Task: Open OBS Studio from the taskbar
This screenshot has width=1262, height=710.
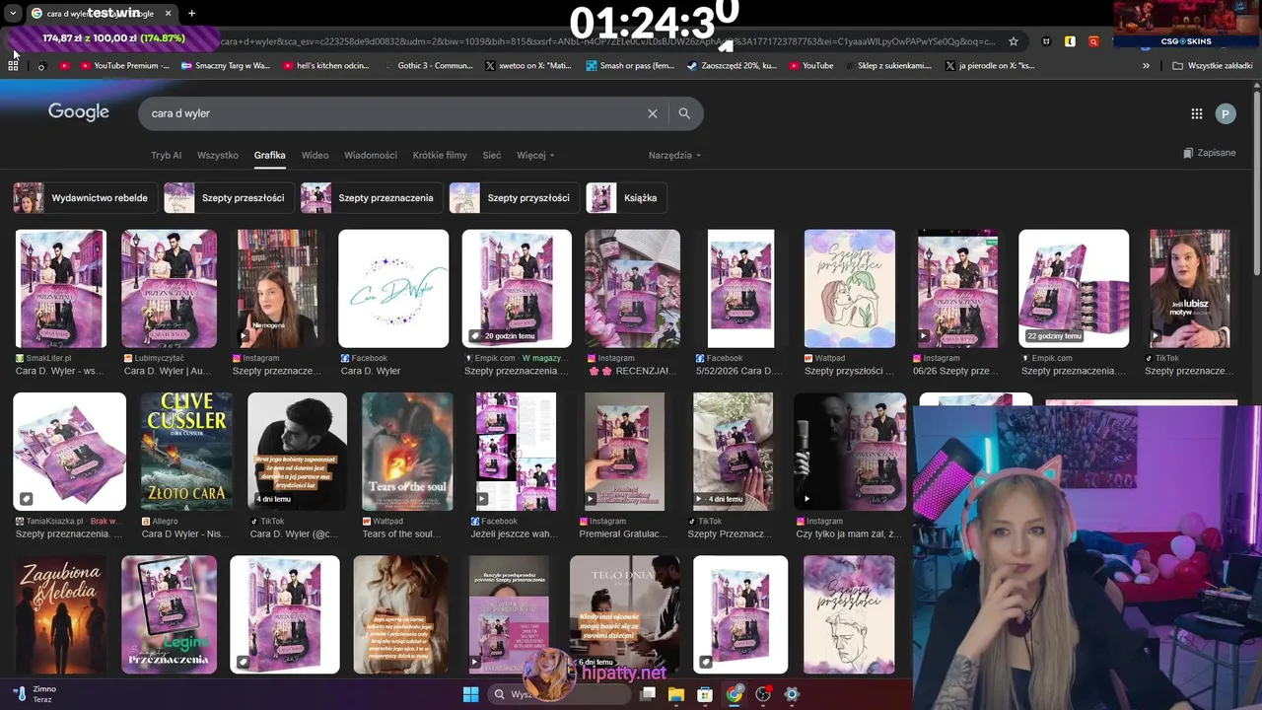Action: (x=762, y=694)
